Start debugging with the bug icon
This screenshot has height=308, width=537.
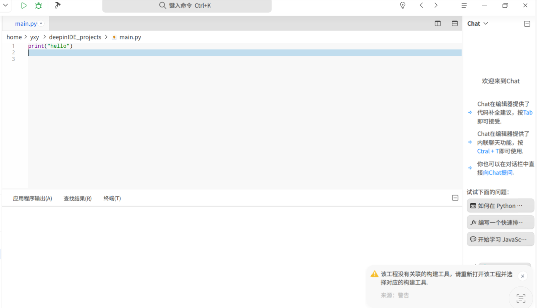38,6
